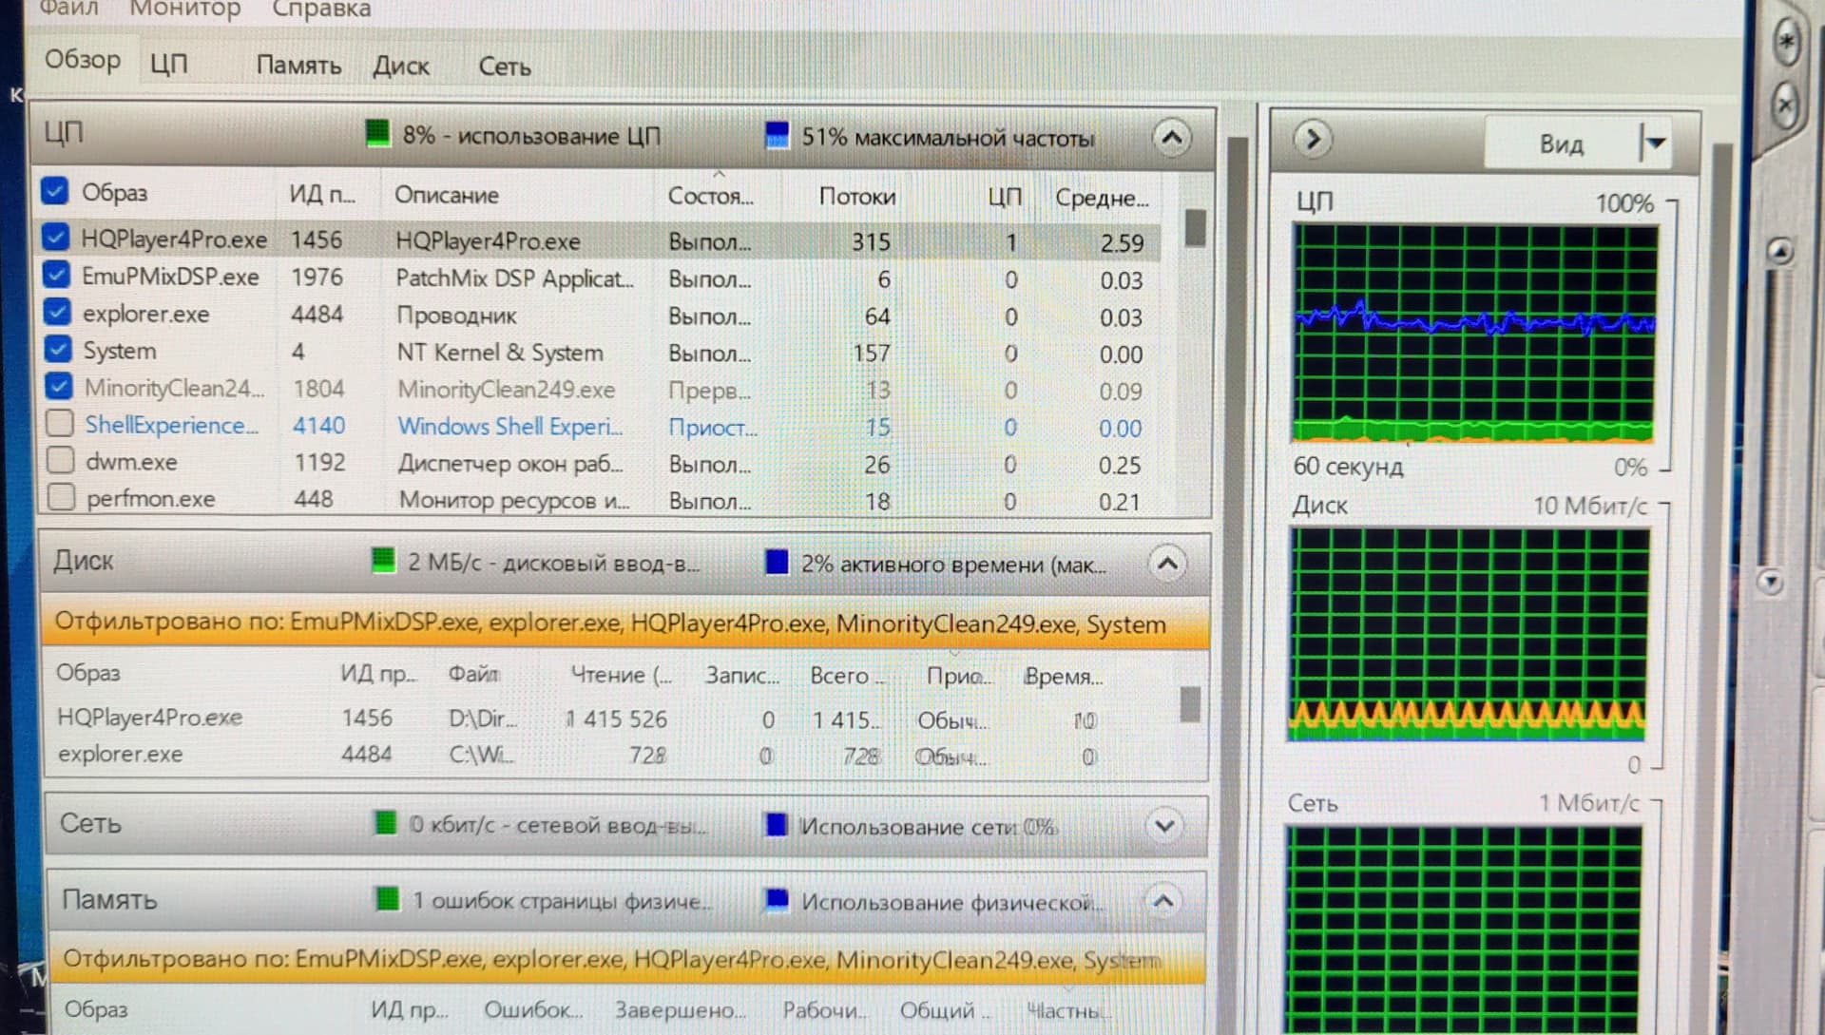Enable perfmon.exe process checkbox
The width and height of the screenshot is (1825, 1035).
tap(61, 497)
